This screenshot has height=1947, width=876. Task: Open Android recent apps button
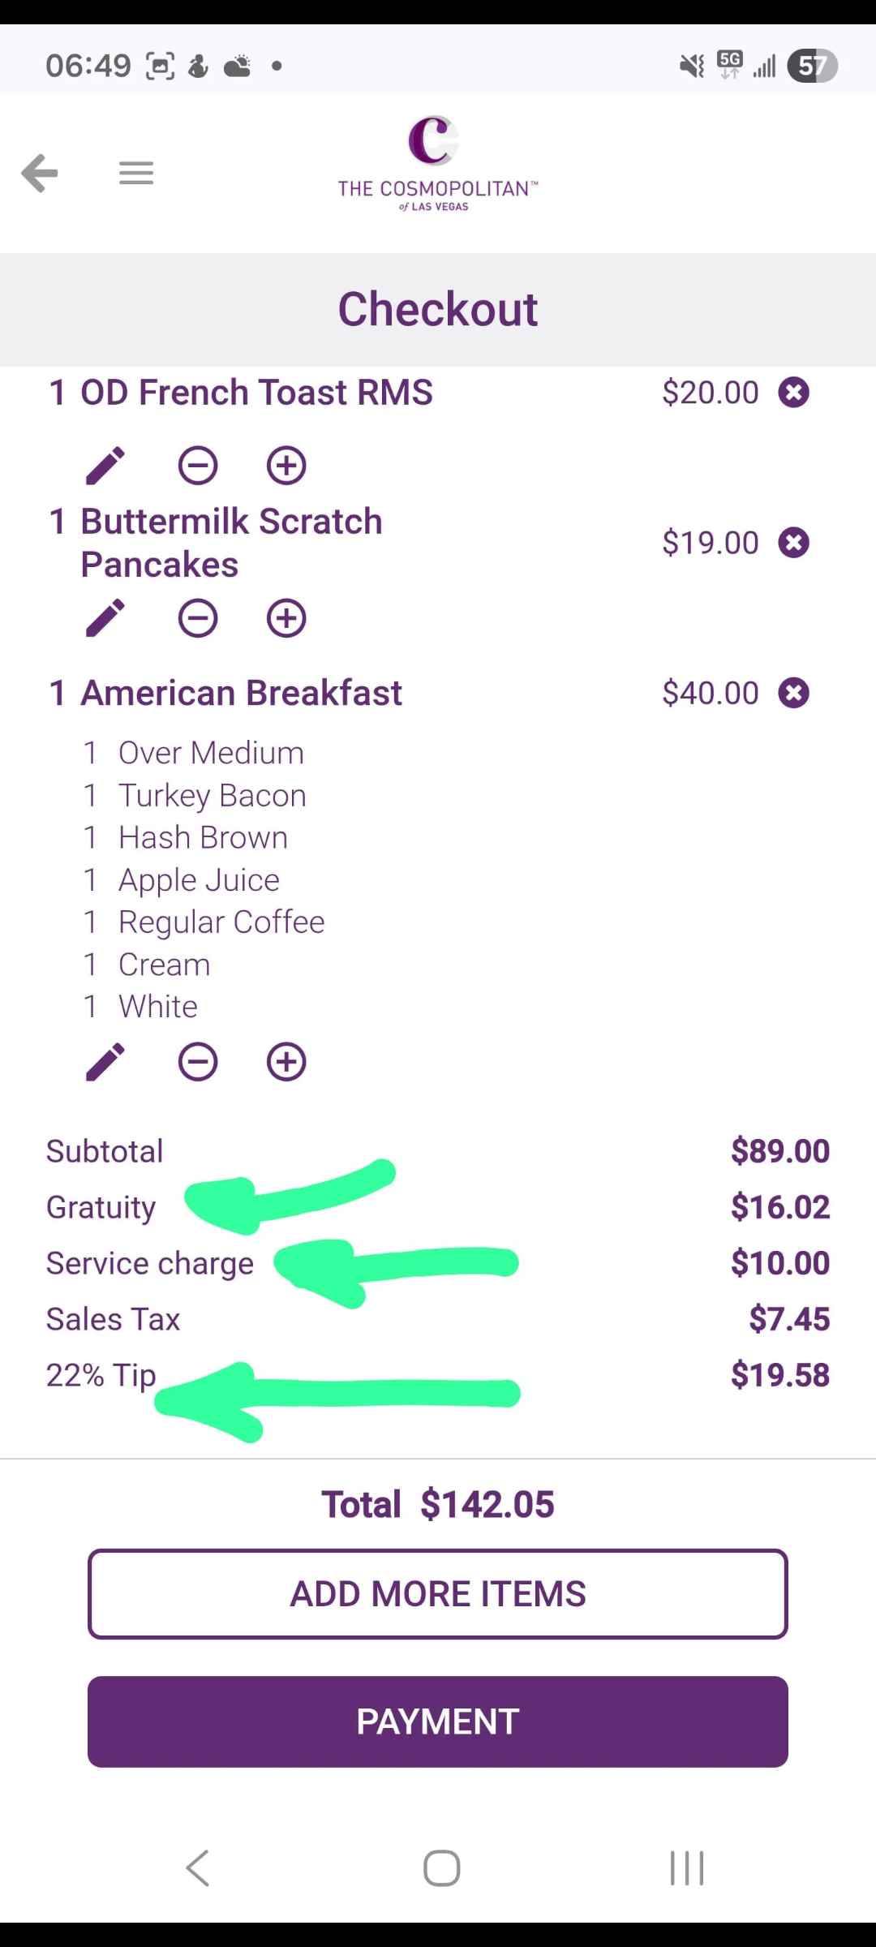pos(687,1868)
